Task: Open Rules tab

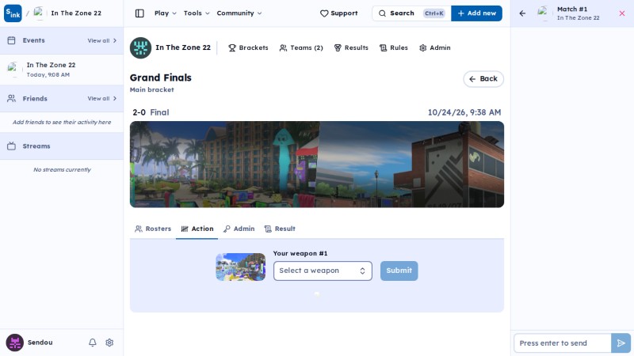Action: [393, 47]
